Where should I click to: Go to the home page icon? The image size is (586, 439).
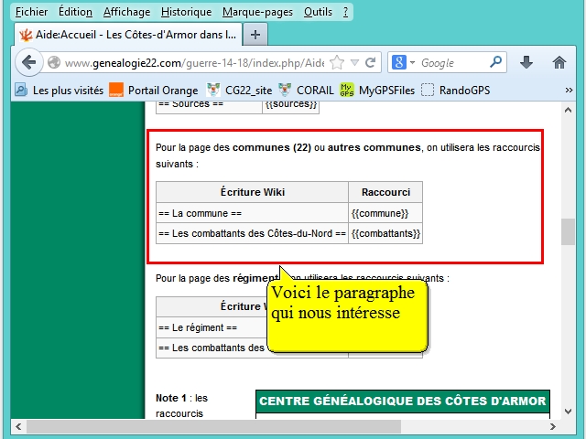(x=559, y=62)
